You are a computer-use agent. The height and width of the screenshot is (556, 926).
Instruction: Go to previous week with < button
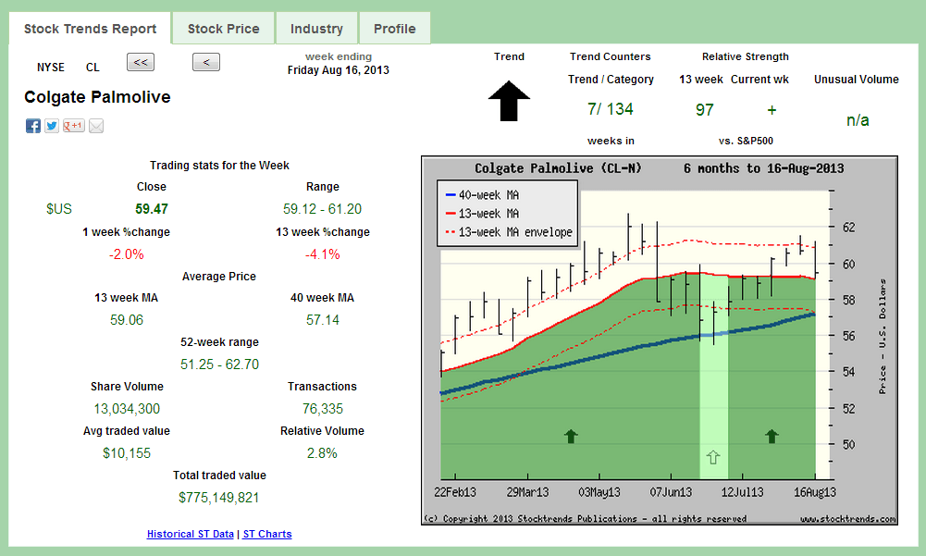[x=206, y=62]
